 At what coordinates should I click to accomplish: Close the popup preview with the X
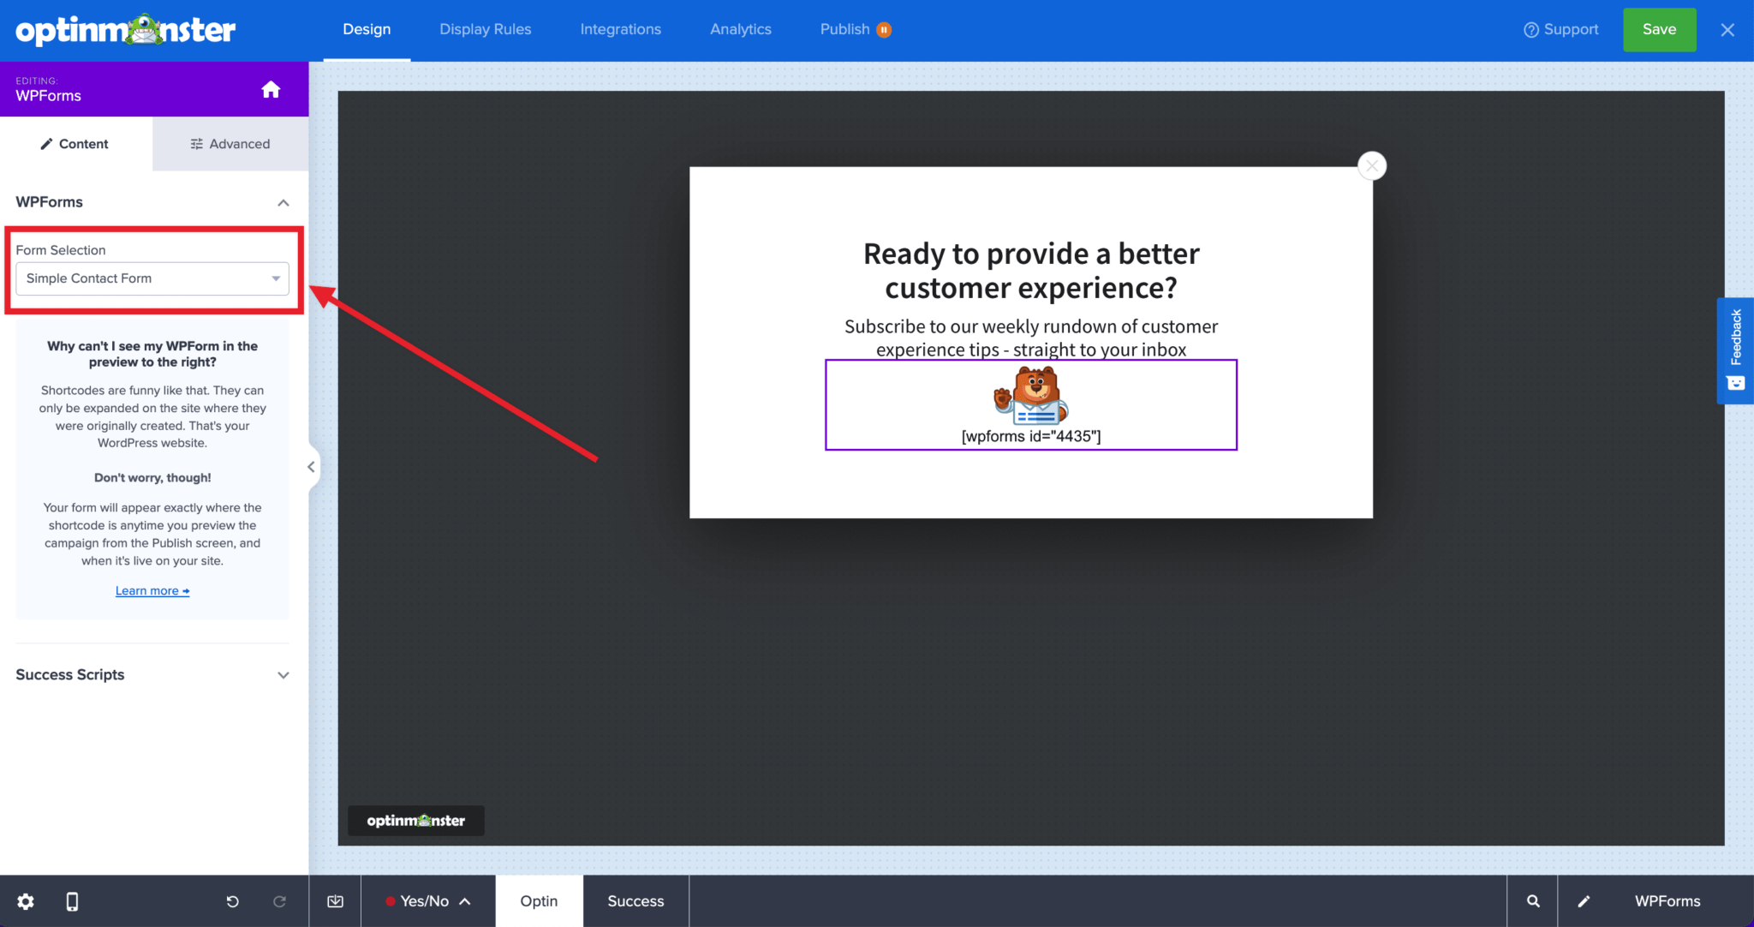click(1371, 165)
